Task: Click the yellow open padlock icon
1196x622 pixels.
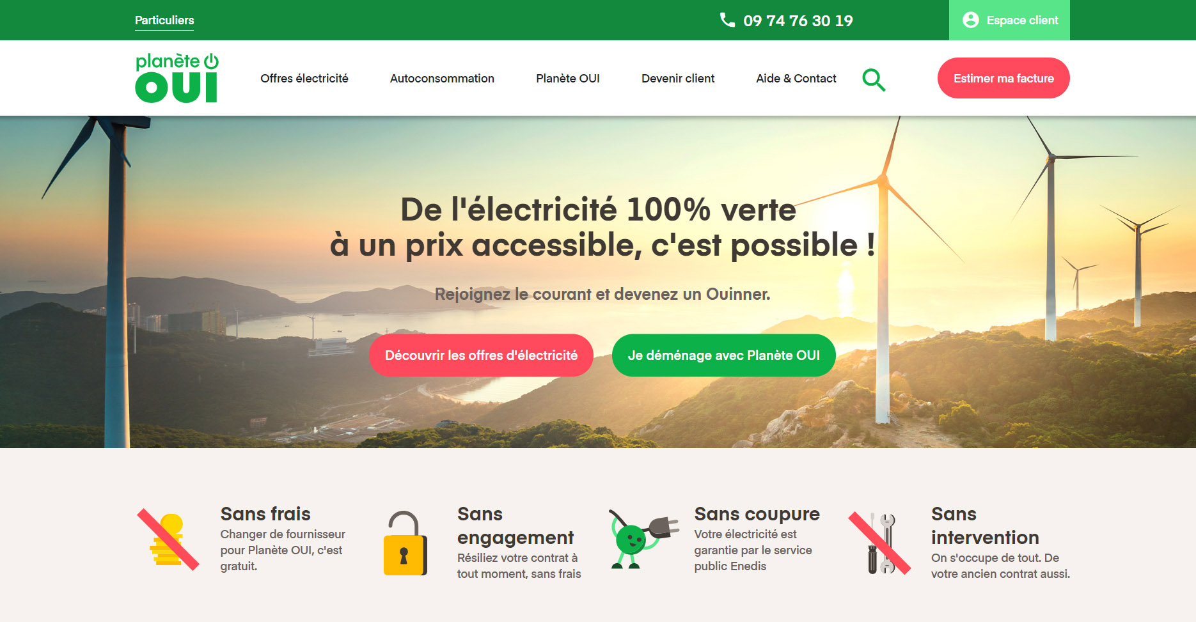Action: point(405,543)
